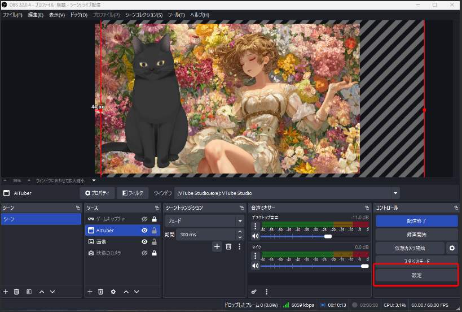The image size is (462, 312).
Task: Click the 設定 settings button
Action: [416, 275]
